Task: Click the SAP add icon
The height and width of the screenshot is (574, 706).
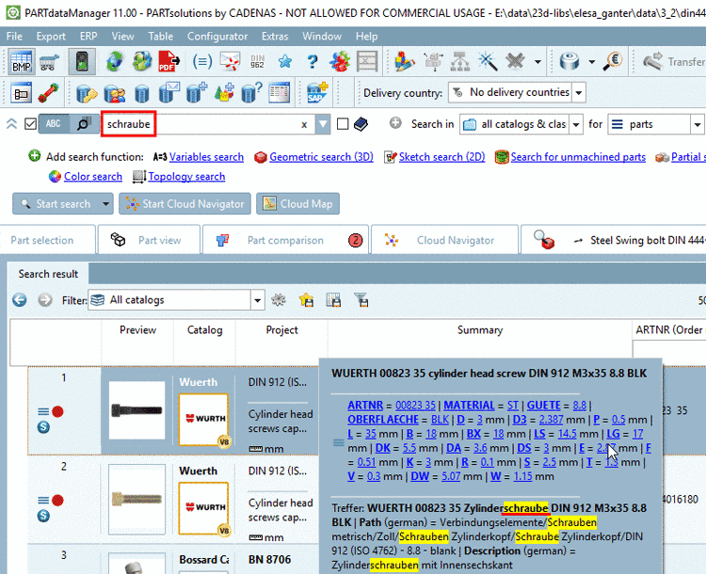Action: [x=317, y=93]
